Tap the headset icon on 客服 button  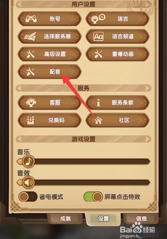[31, 102]
